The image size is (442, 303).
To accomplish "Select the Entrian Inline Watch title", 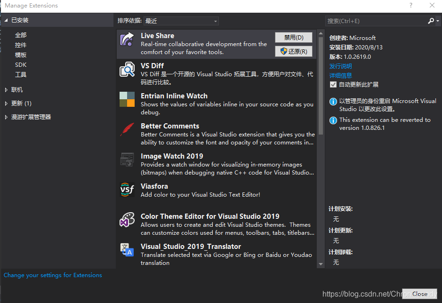I will pos(174,96).
